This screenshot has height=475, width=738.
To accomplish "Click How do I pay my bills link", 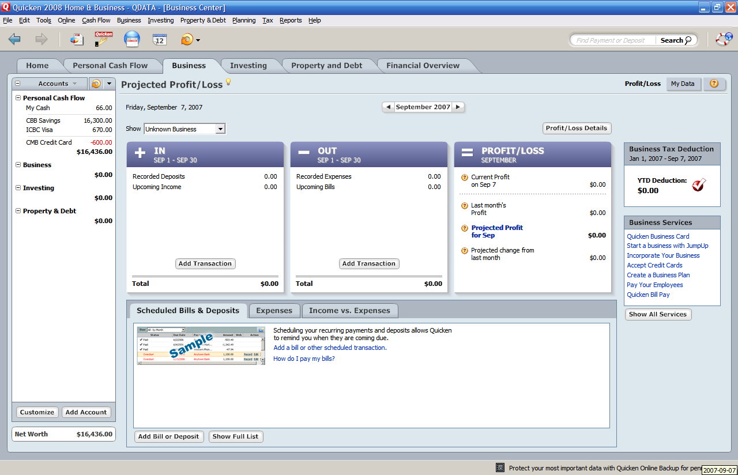I will click(304, 359).
